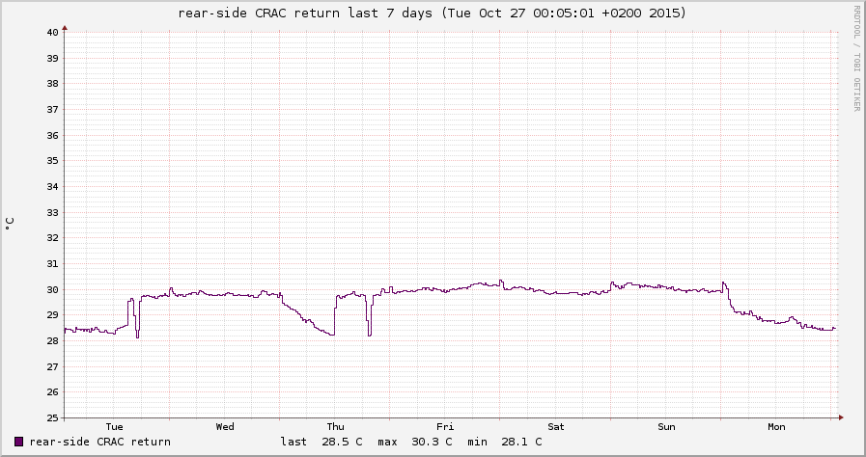Click the '°C' y-axis unit label
The image size is (866, 457).
(x=10, y=224)
